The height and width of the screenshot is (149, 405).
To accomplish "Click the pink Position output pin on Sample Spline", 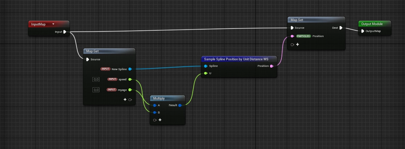I will (271, 66).
